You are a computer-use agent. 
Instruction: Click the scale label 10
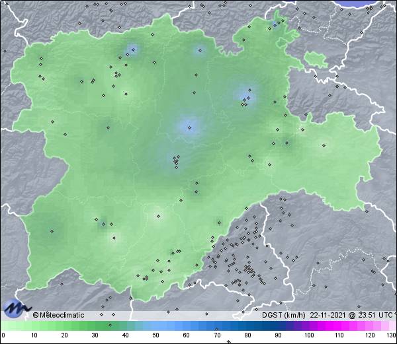tap(34, 335)
